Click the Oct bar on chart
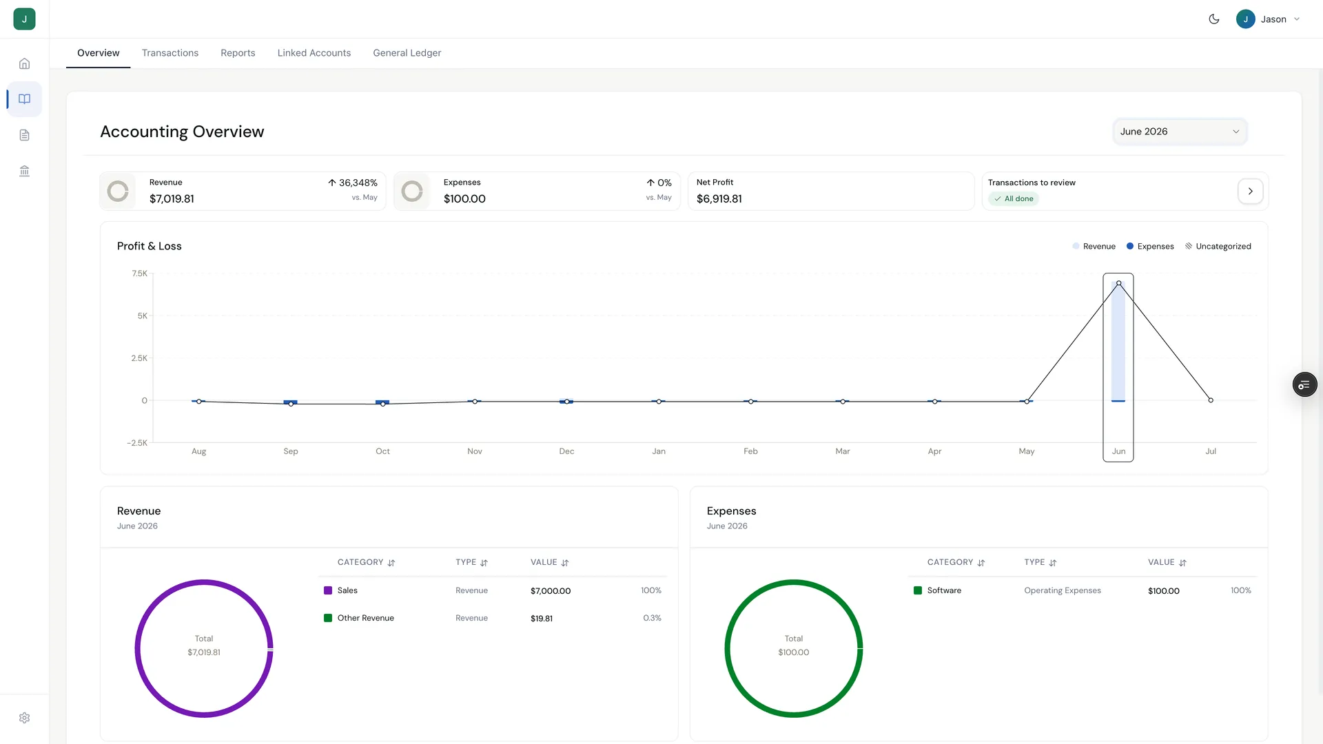Screen dimensions: 1323x744 click(x=382, y=402)
